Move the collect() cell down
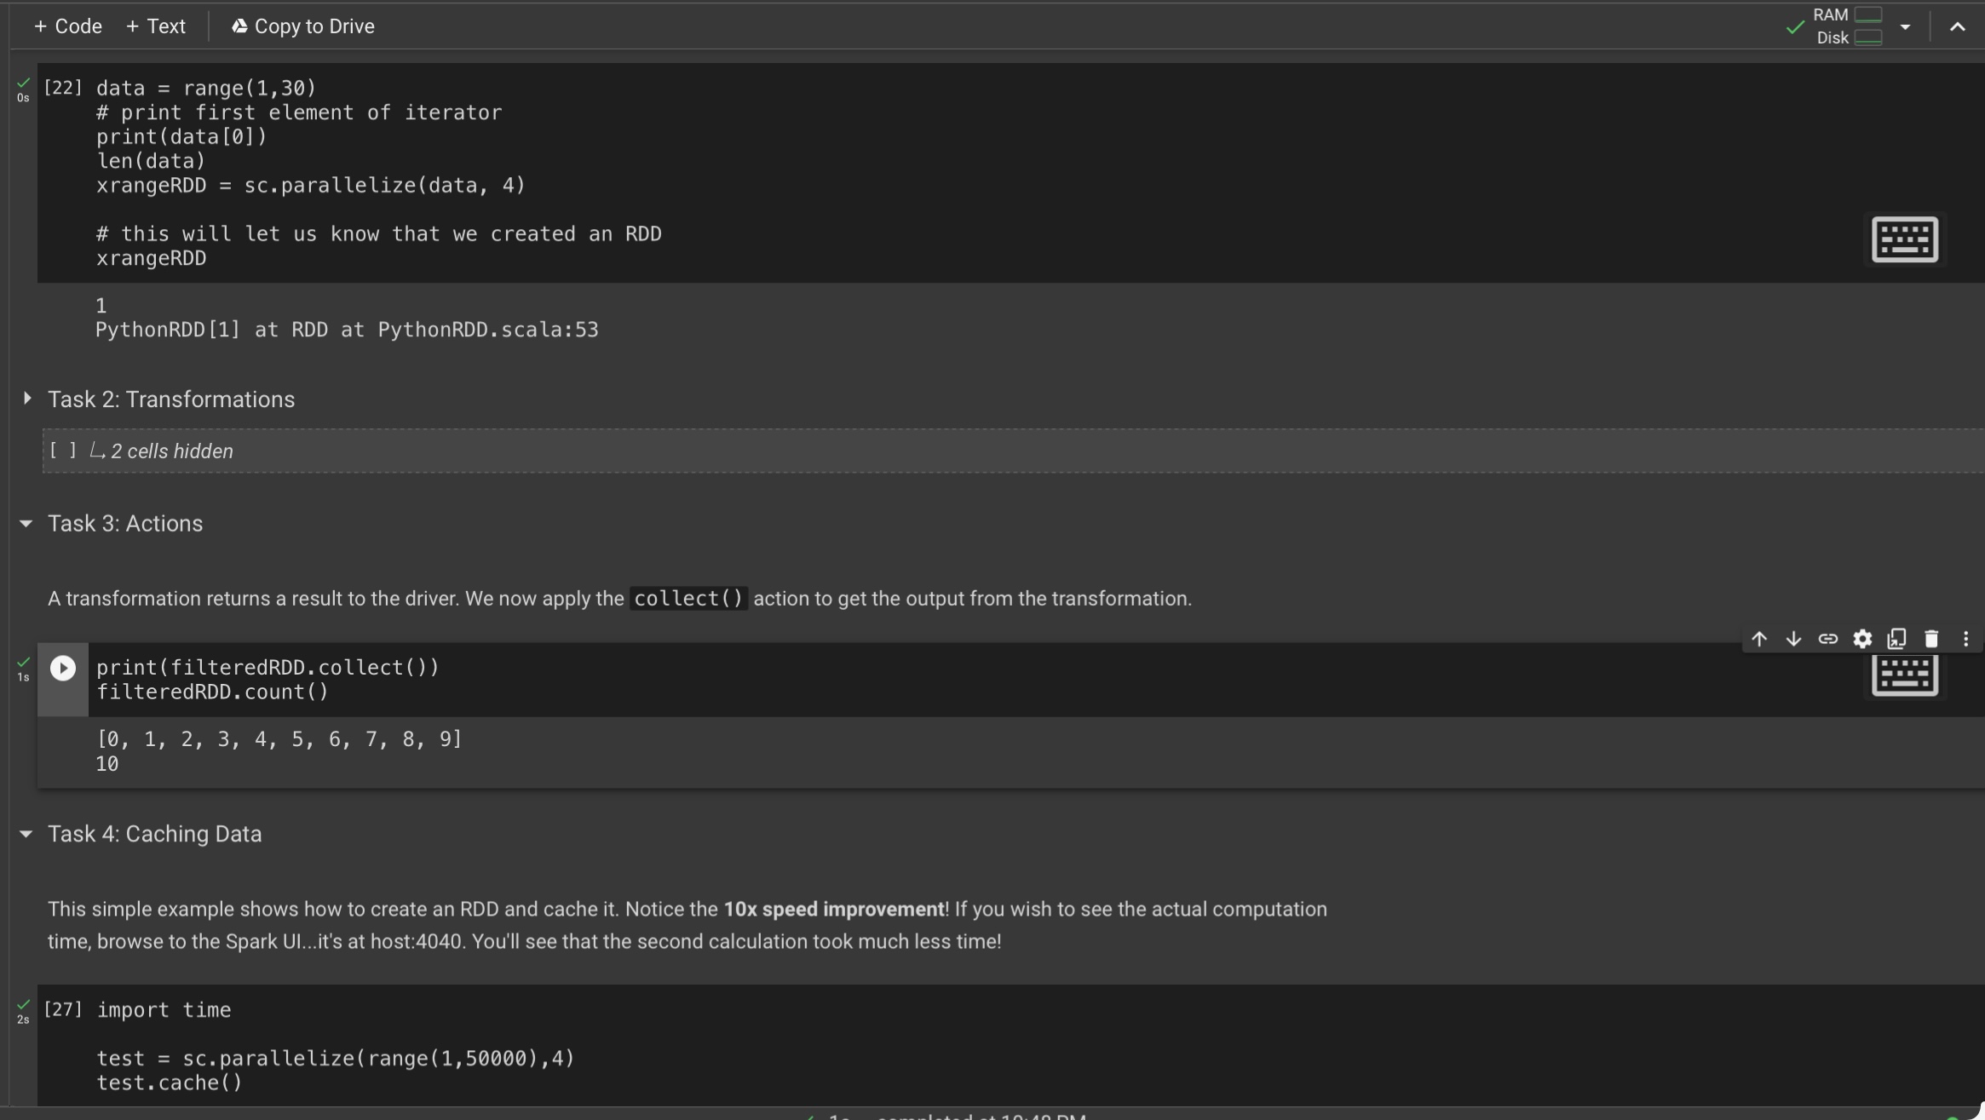Viewport: 1985px width, 1120px height. pyautogui.click(x=1793, y=639)
